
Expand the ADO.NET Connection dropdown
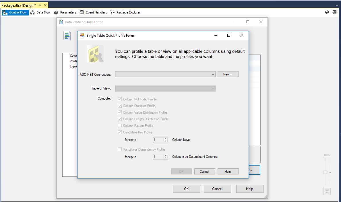(x=213, y=74)
